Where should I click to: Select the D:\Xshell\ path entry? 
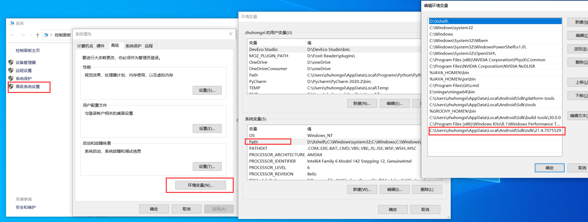(x=495, y=21)
